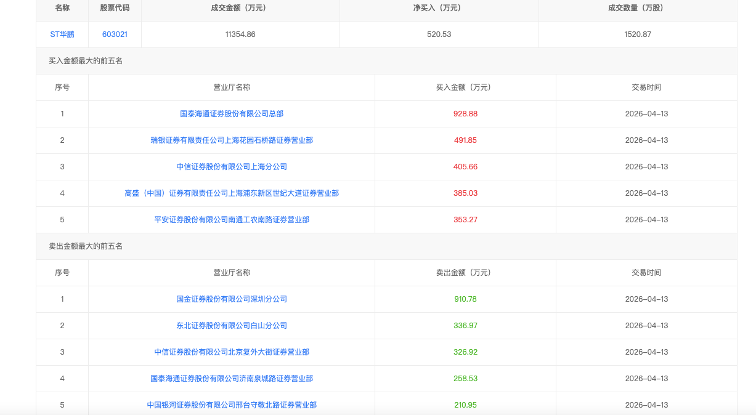Click 中国银河证券邢台守敬北路证券营业部 link
This screenshot has height=415, width=756.
232,405
